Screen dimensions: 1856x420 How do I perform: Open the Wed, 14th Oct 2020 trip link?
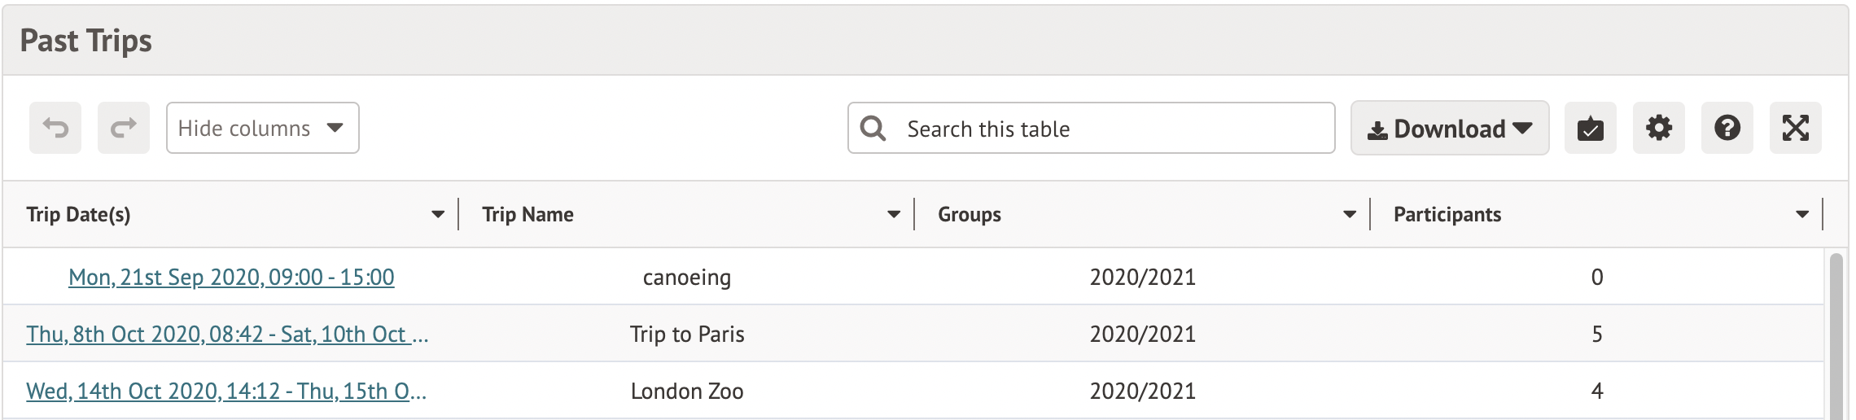pos(225,392)
